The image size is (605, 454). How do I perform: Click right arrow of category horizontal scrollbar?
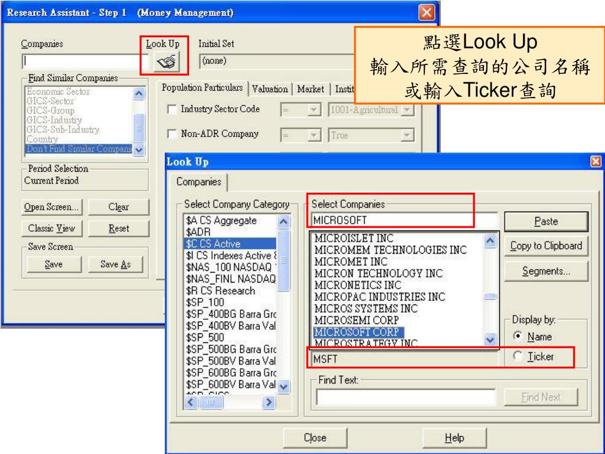[269, 402]
